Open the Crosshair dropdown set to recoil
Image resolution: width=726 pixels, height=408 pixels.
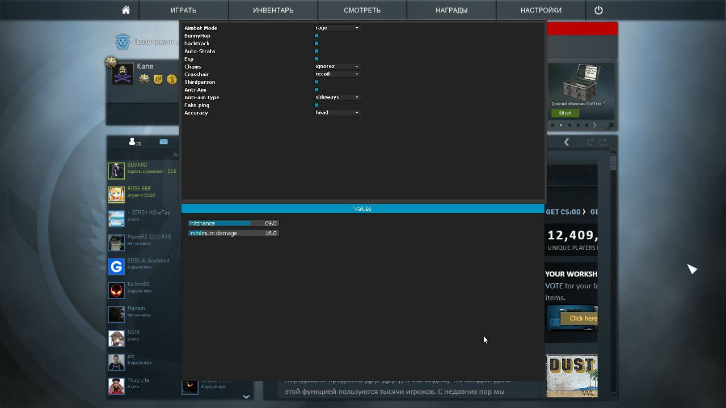(337, 74)
